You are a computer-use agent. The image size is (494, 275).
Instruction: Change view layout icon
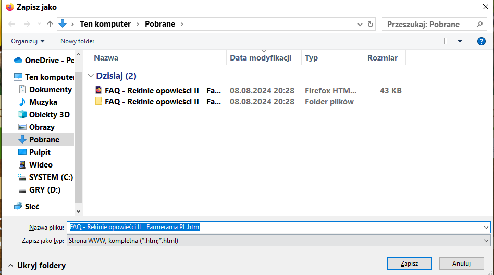point(449,41)
